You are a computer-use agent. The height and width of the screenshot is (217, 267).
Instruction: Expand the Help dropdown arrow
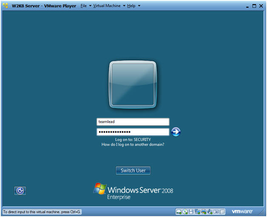139,6
